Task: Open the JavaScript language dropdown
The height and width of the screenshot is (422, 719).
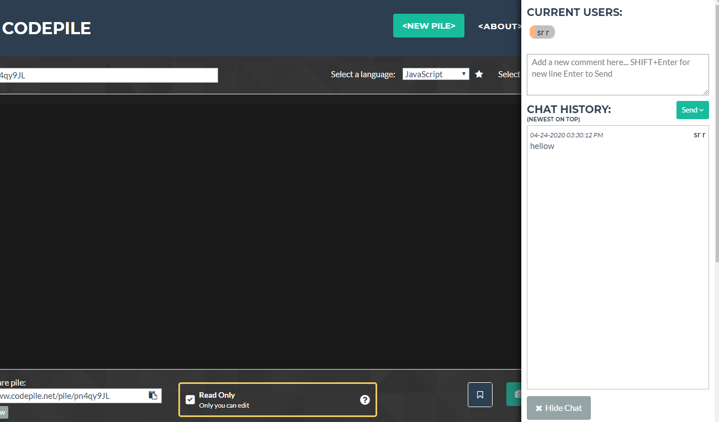Action: 436,74
